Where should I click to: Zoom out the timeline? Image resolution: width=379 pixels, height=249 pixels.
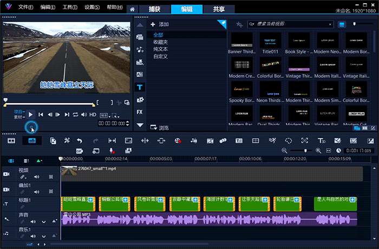284,151
